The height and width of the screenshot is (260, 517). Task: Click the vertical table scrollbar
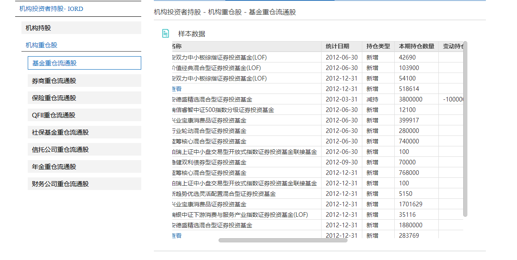point(465,129)
